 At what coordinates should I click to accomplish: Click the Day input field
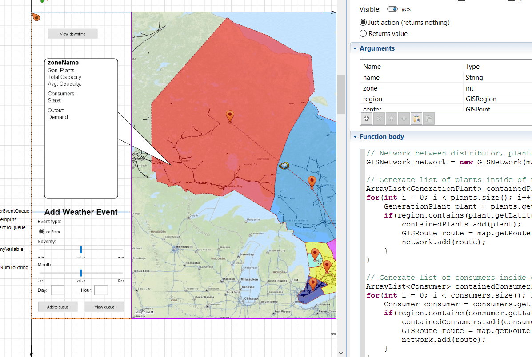(58, 290)
